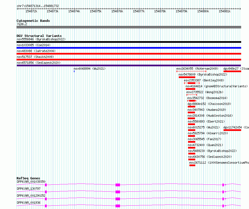Click the Cytogenetic Bands track title

pyautogui.click(x=33, y=21)
